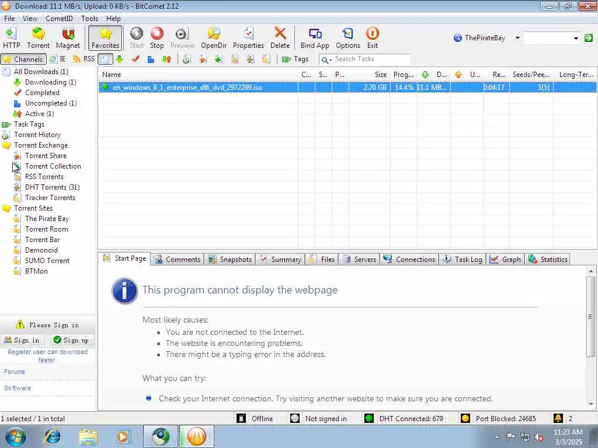This screenshot has height=448, width=598.
Task: Expand the torrent search box dropdown arrow
Action: 576,38
